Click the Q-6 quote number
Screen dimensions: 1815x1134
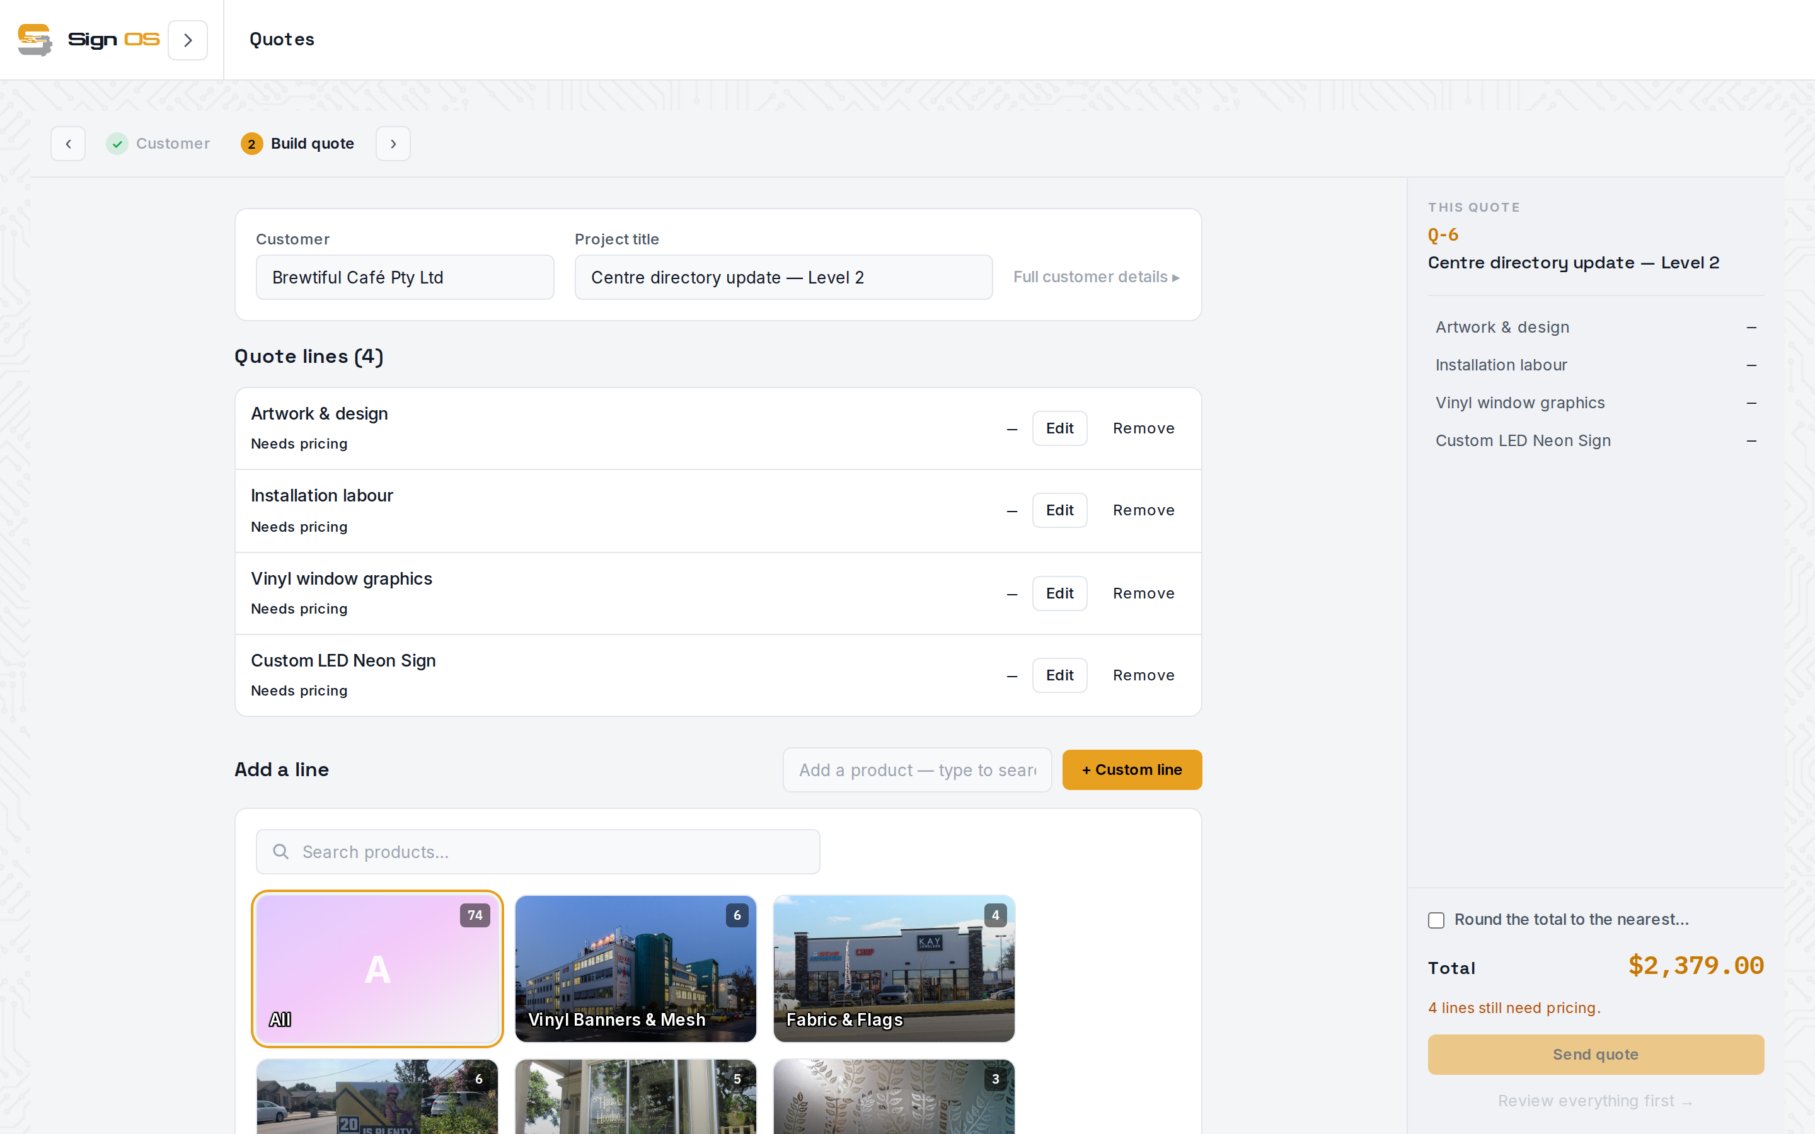coord(1443,235)
